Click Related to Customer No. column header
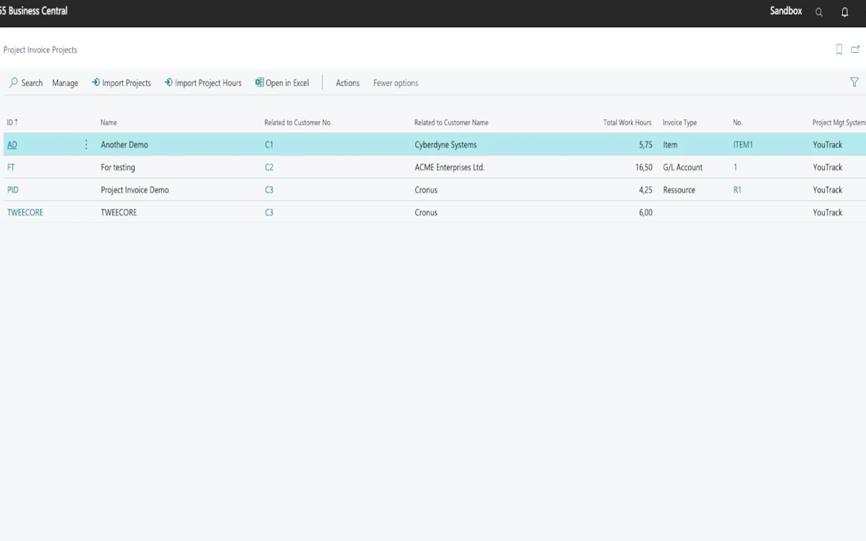Viewport: 866px width, 541px height. (x=298, y=122)
